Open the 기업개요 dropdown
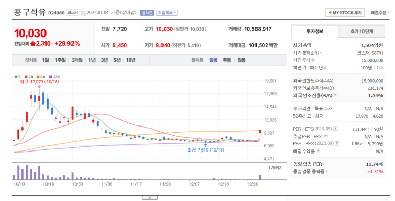The image size is (395, 201). pyautogui.click(x=167, y=13)
